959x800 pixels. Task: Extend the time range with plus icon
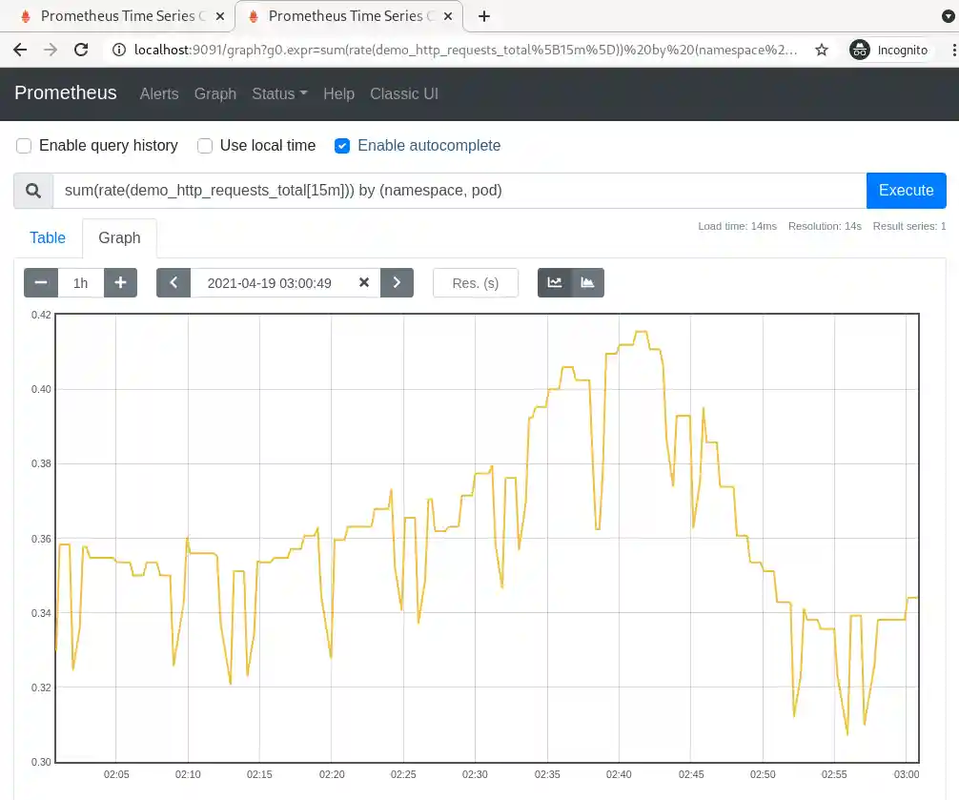coord(120,282)
